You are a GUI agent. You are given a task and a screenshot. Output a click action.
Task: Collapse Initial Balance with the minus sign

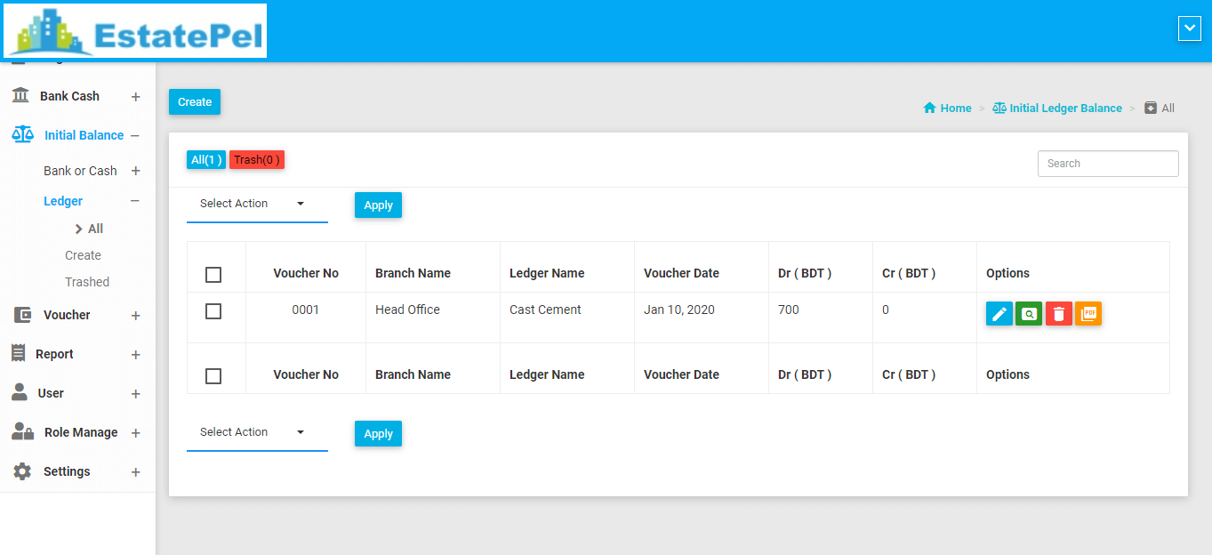[x=135, y=135]
